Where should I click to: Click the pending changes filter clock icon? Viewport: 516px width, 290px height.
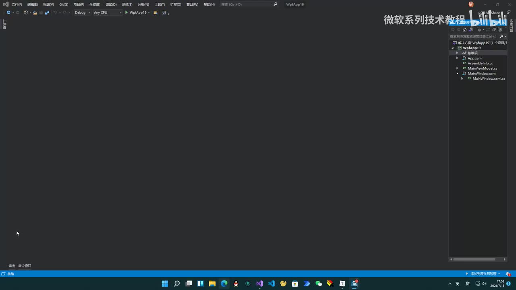point(479,29)
